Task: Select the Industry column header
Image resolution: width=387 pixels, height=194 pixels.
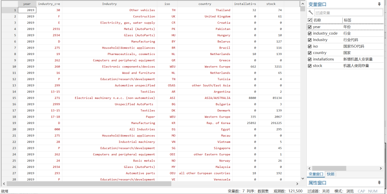Action: pyautogui.click(x=109, y=4)
